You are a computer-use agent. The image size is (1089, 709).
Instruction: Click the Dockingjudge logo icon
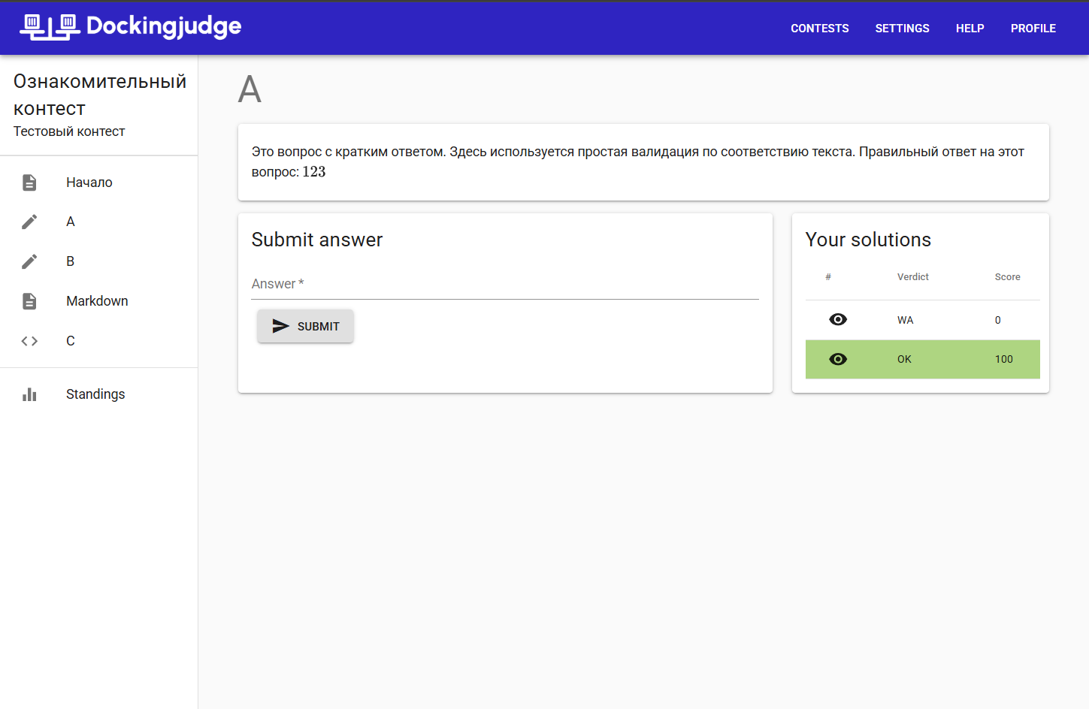click(x=50, y=27)
